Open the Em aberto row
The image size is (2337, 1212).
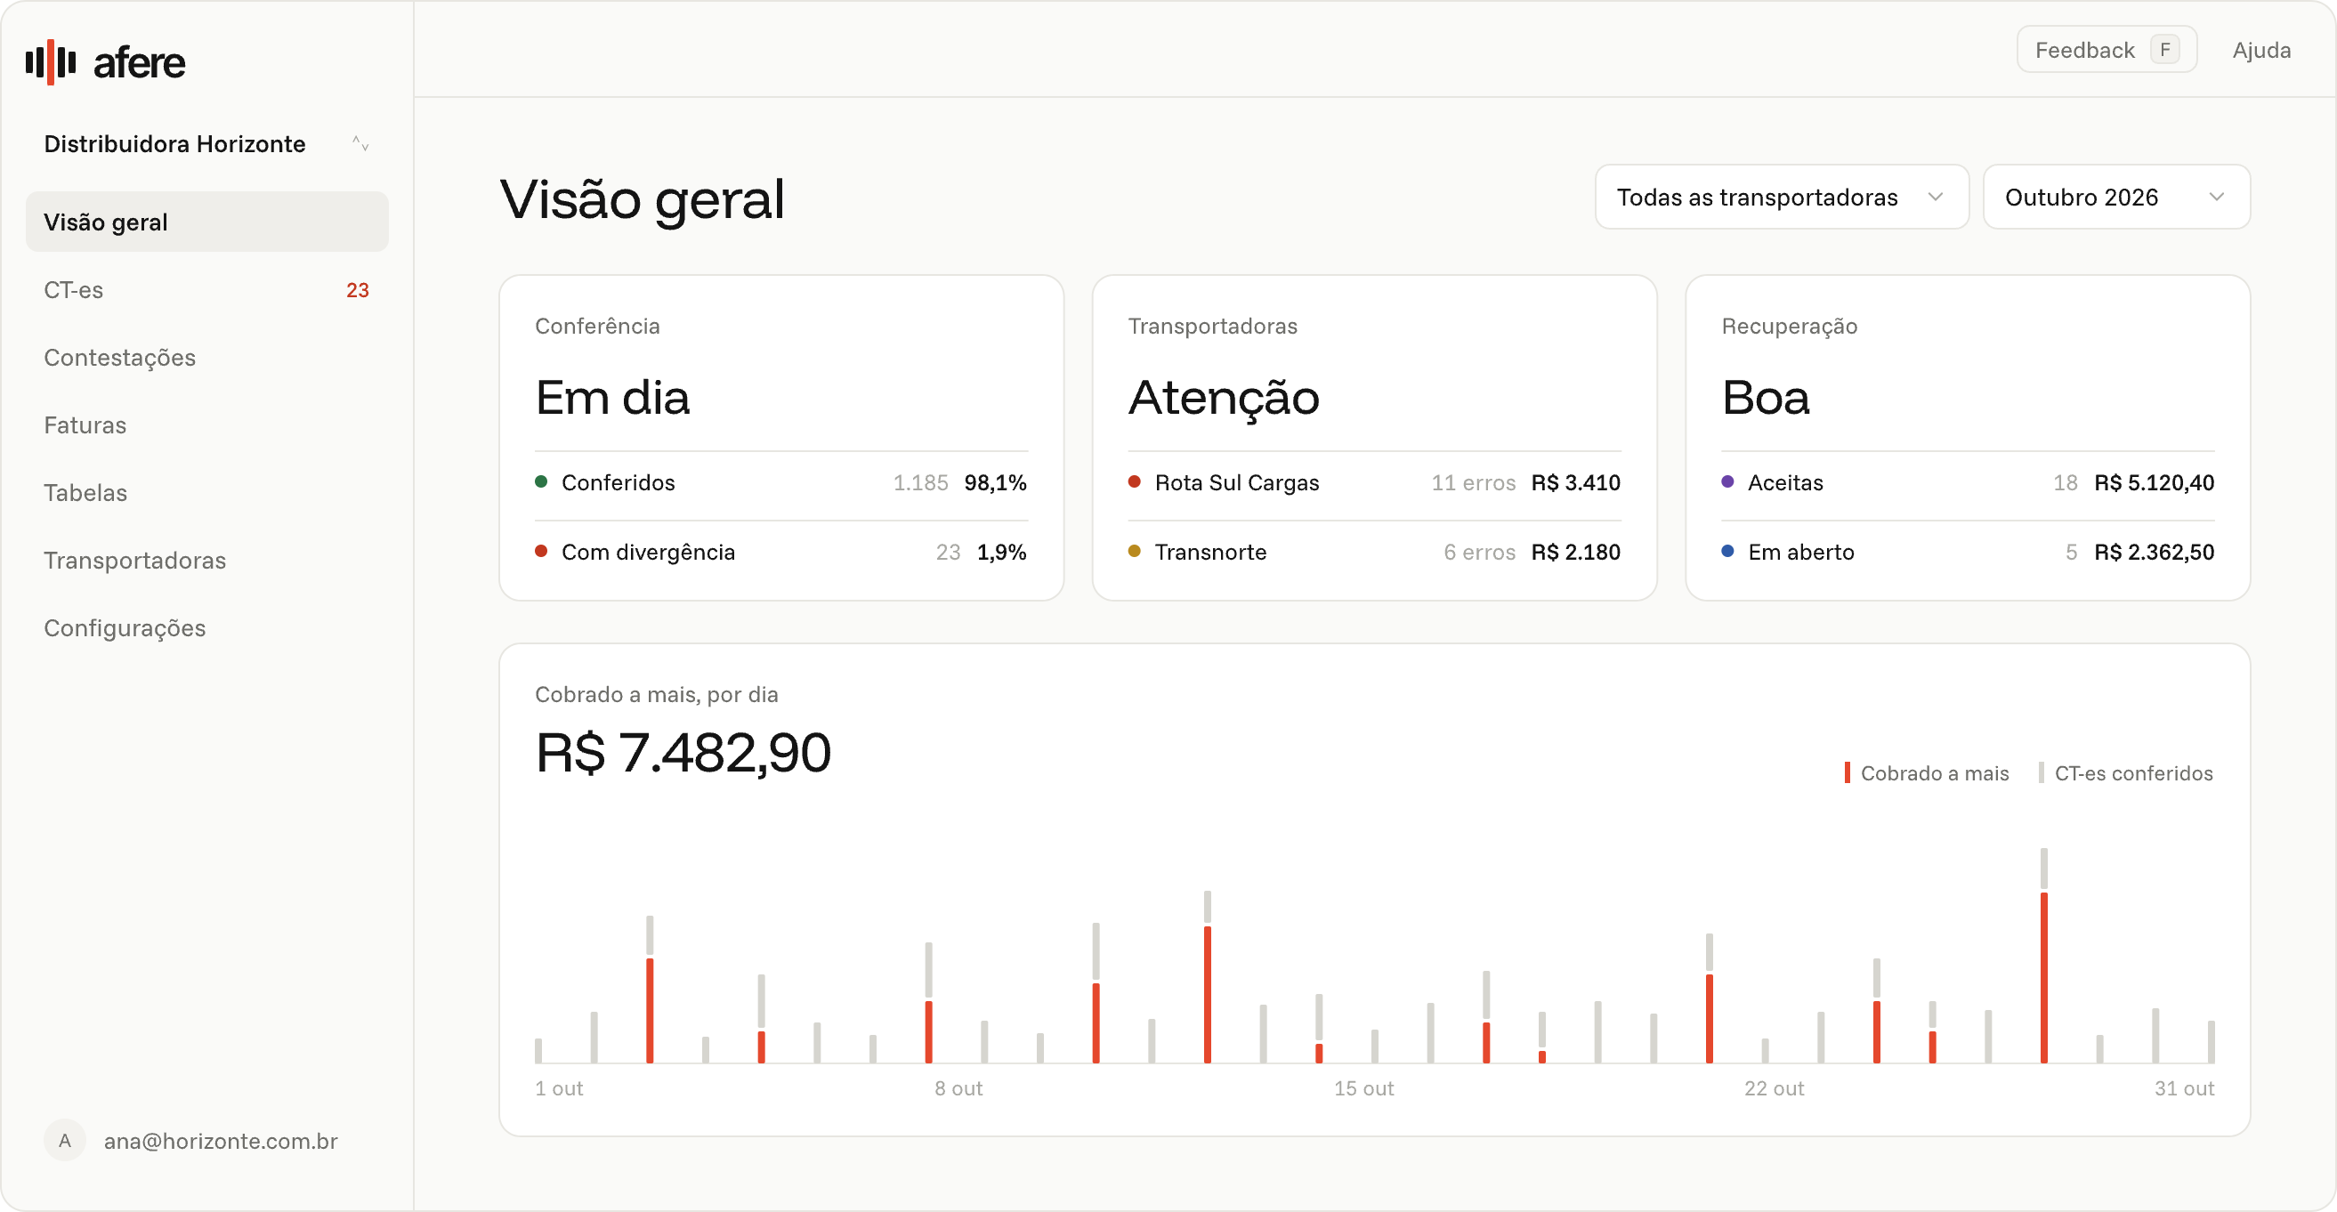[1968, 553]
